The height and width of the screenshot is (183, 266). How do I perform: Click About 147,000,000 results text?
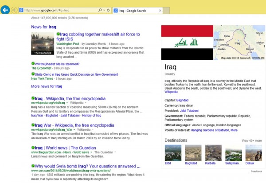pos(59,18)
